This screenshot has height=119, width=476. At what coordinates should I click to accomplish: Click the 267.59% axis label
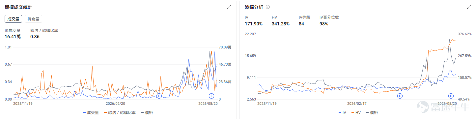point(464,56)
